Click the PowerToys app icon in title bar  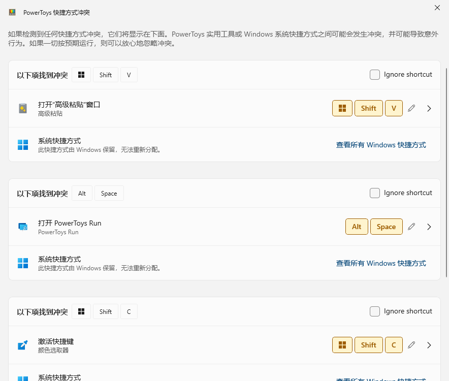click(x=12, y=12)
